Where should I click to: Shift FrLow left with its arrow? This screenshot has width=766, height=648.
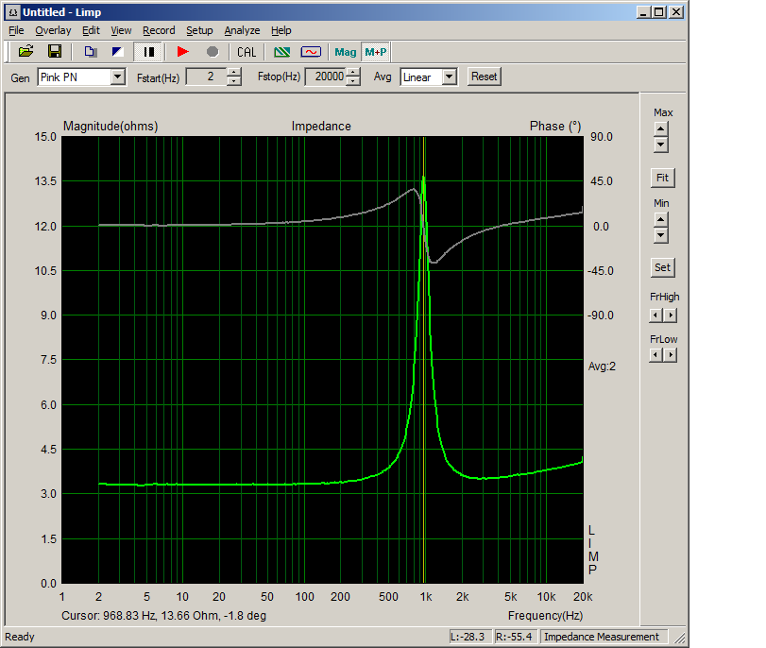pyautogui.click(x=655, y=355)
